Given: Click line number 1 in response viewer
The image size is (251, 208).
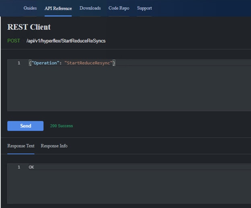Looking at the screenshot, I should click(19, 167).
